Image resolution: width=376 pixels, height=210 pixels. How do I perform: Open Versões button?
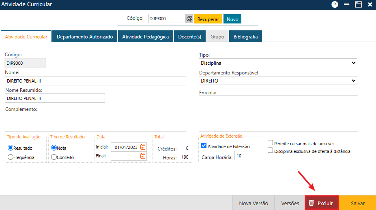pos(290,203)
